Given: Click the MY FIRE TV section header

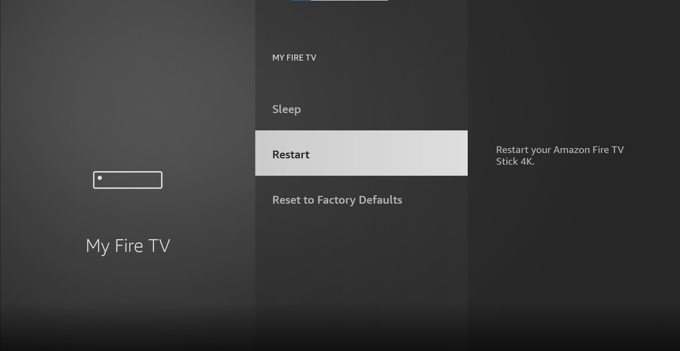Looking at the screenshot, I should (x=294, y=58).
